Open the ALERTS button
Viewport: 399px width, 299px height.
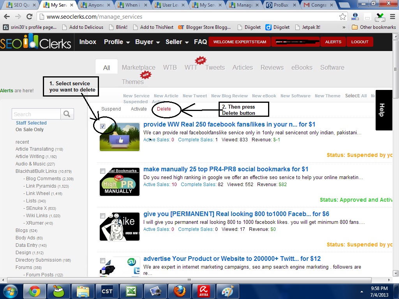point(333,42)
